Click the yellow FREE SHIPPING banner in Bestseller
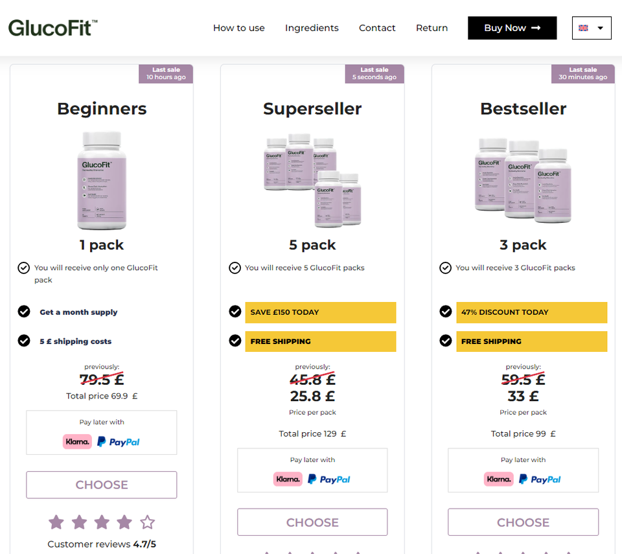The image size is (622, 554). pos(531,341)
